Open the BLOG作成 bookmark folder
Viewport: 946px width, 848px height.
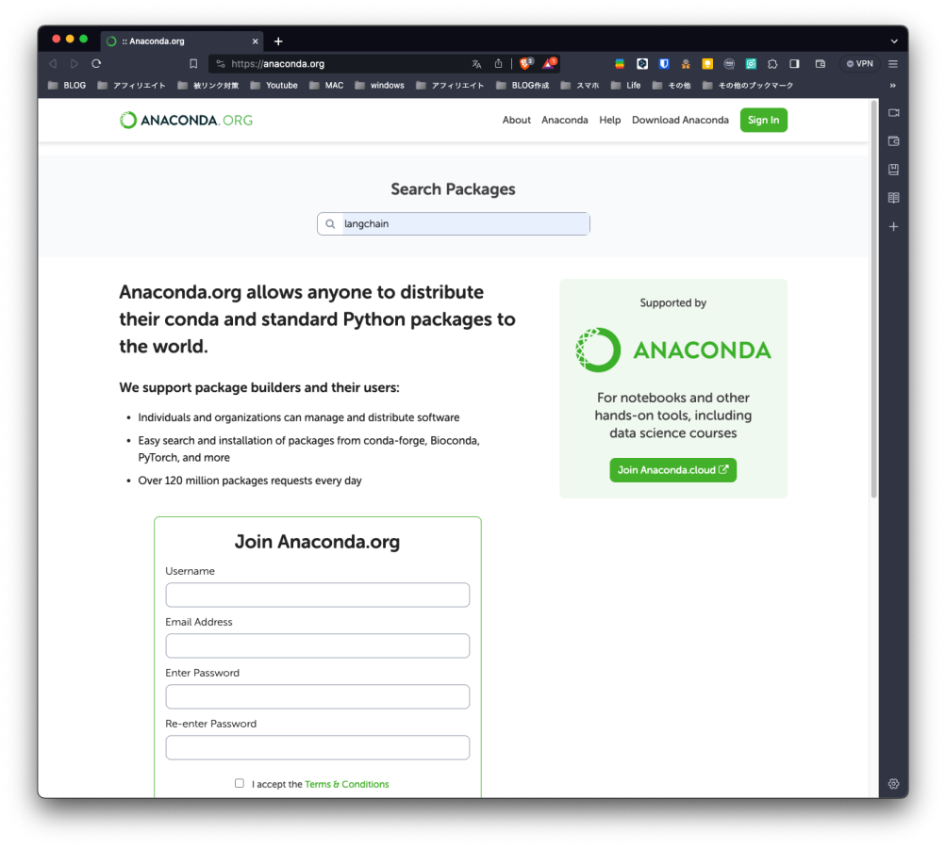point(523,86)
